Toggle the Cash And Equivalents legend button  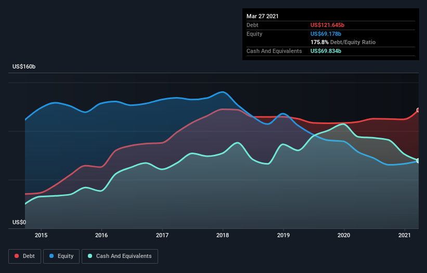pyautogui.click(x=120, y=256)
